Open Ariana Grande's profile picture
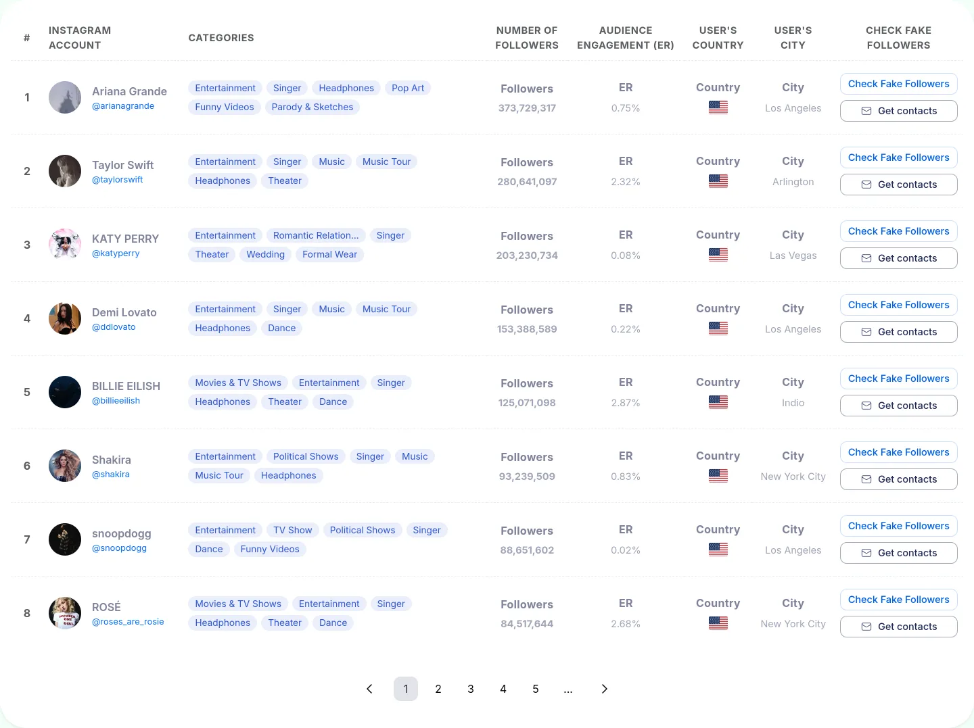The width and height of the screenshot is (974, 728). click(x=65, y=97)
